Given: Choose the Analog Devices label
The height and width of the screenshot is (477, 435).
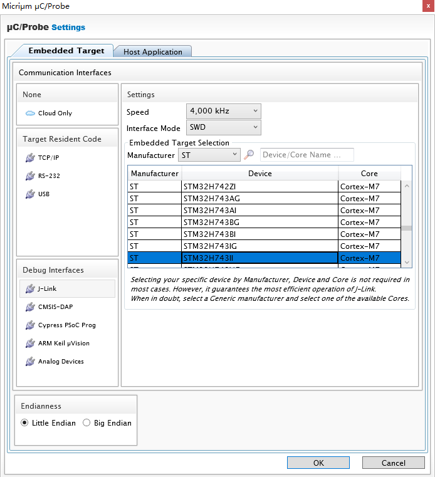Looking at the screenshot, I should point(61,362).
